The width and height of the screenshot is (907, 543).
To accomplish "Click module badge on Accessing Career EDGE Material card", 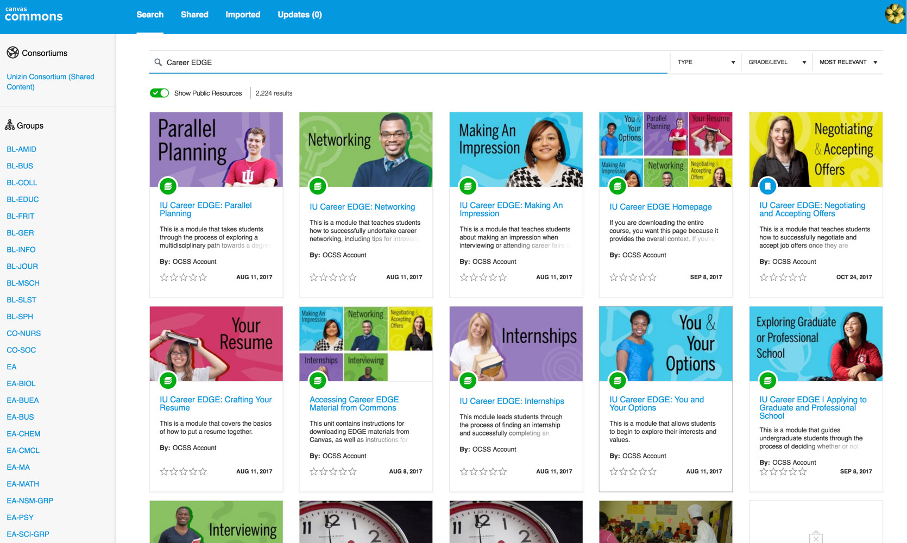I will [318, 381].
